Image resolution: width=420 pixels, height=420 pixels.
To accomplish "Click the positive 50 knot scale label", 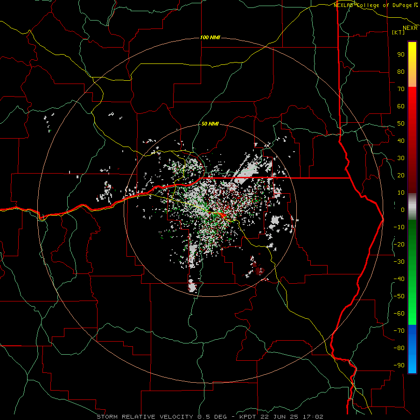I will click(x=401, y=124).
